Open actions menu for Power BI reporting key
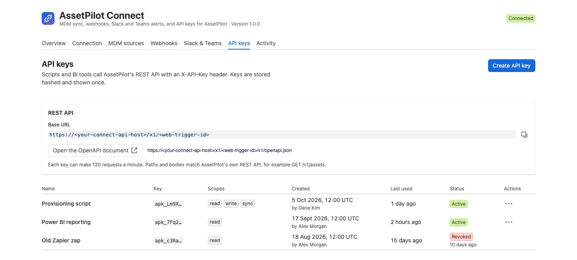This screenshot has width=577, height=260. [509, 222]
